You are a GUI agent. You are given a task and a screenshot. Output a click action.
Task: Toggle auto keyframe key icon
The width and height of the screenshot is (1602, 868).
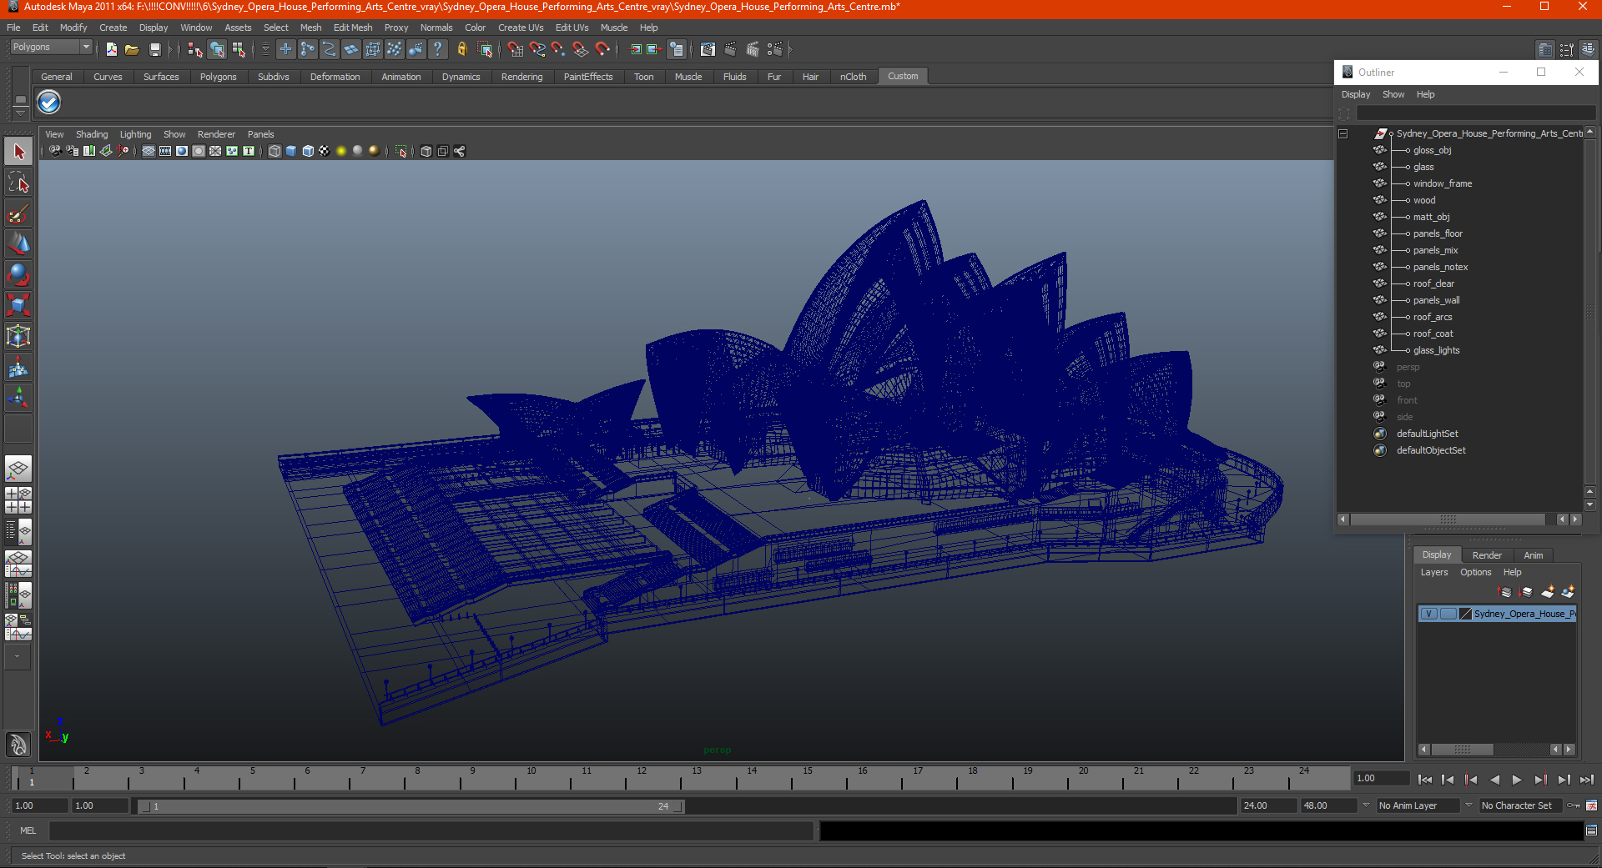click(x=1574, y=805)
